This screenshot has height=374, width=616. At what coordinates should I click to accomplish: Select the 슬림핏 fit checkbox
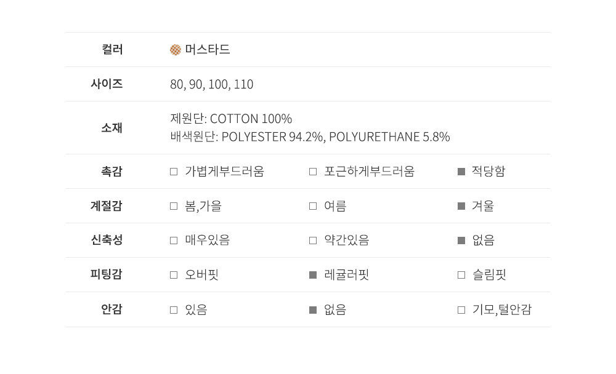click(461, 275)
